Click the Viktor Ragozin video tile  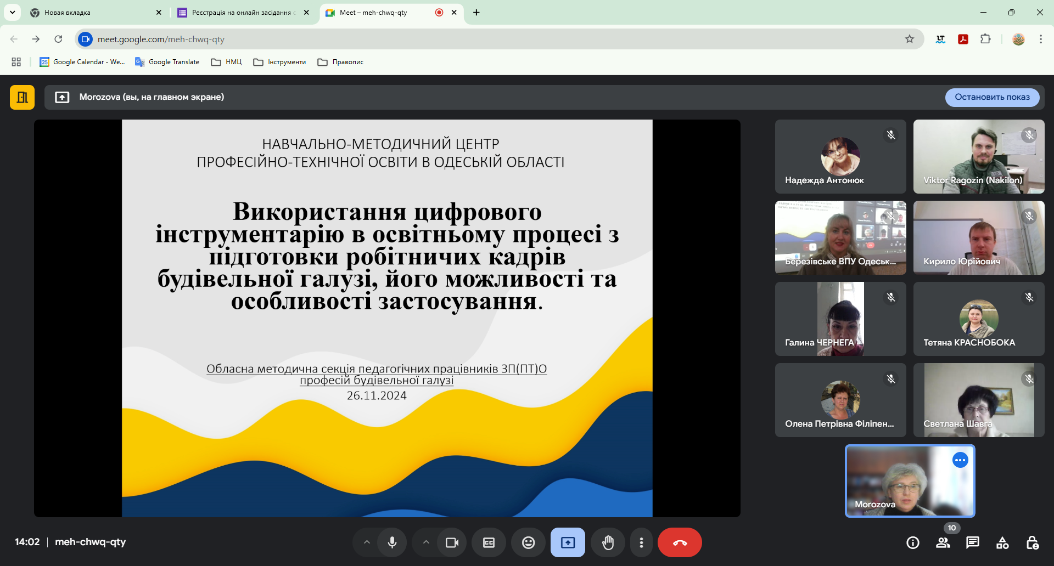[x=978, y=156]
